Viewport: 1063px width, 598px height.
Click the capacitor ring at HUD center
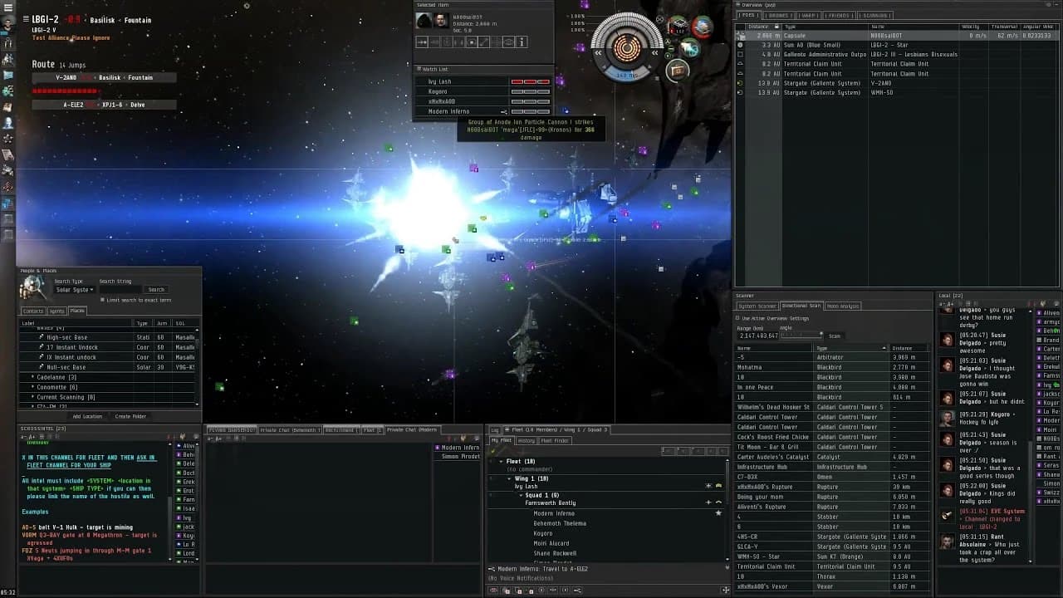626,47
